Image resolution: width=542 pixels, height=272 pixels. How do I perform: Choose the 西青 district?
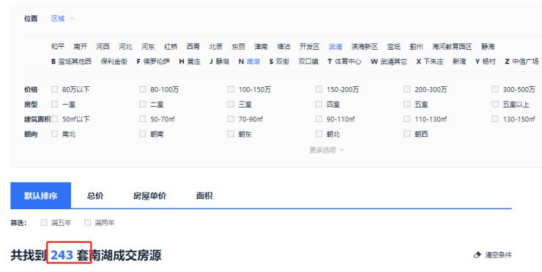tap(193, 47)
